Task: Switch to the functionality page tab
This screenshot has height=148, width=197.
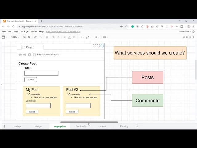Action: pyautogui.click(x=81, y=126)
